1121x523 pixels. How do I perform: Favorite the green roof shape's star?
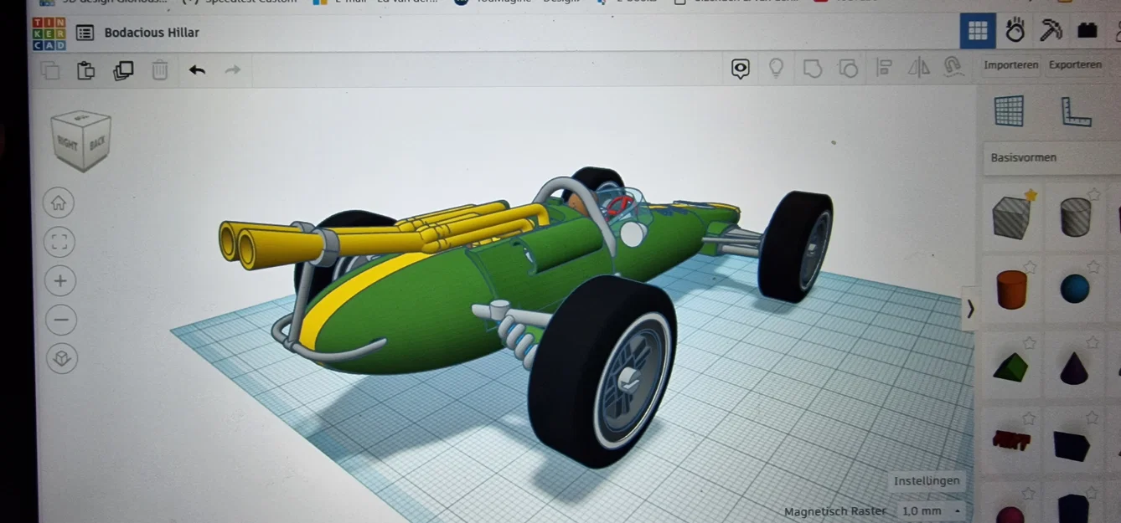click(x=1029, y=342)
